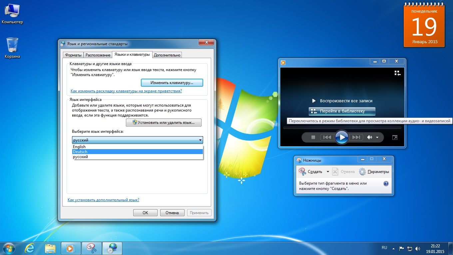453x255 pixels.
Task: Click the Region and Language title bar icon
Action: coord(63,43)
